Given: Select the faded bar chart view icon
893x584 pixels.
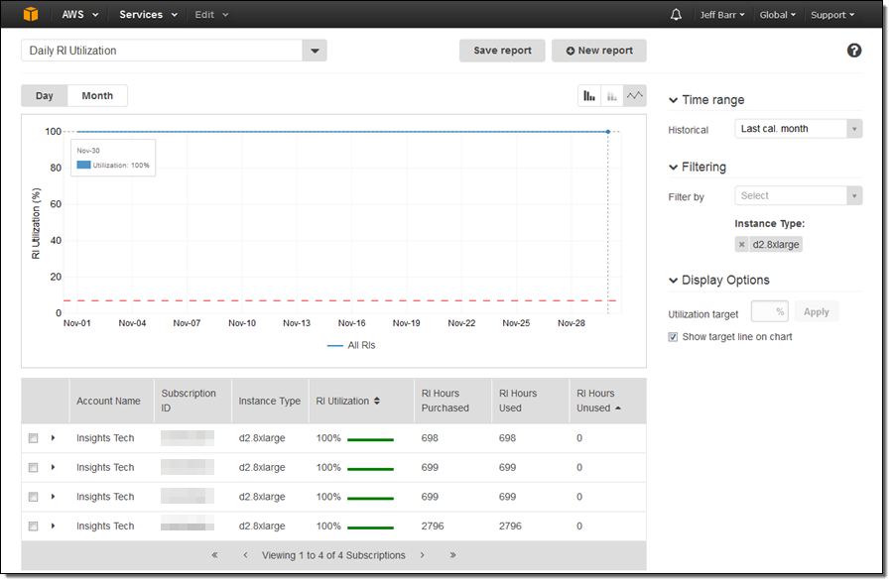Looking at the screenshot, I should point(612,96).
